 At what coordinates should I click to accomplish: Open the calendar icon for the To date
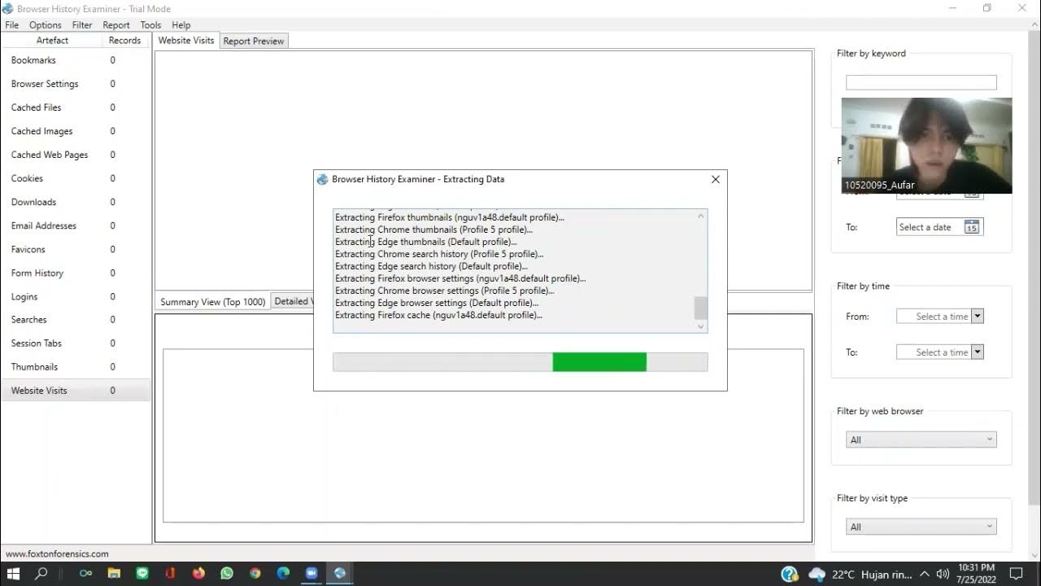pos(971,227)
